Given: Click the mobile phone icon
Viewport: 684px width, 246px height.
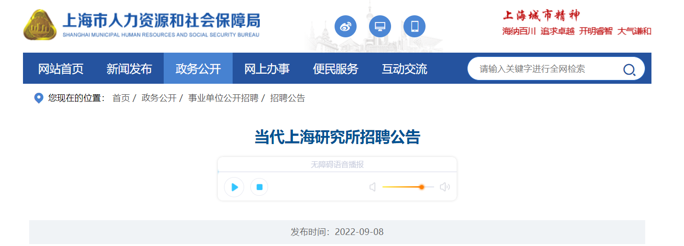Looking at the screenshot, I should 415,26.
